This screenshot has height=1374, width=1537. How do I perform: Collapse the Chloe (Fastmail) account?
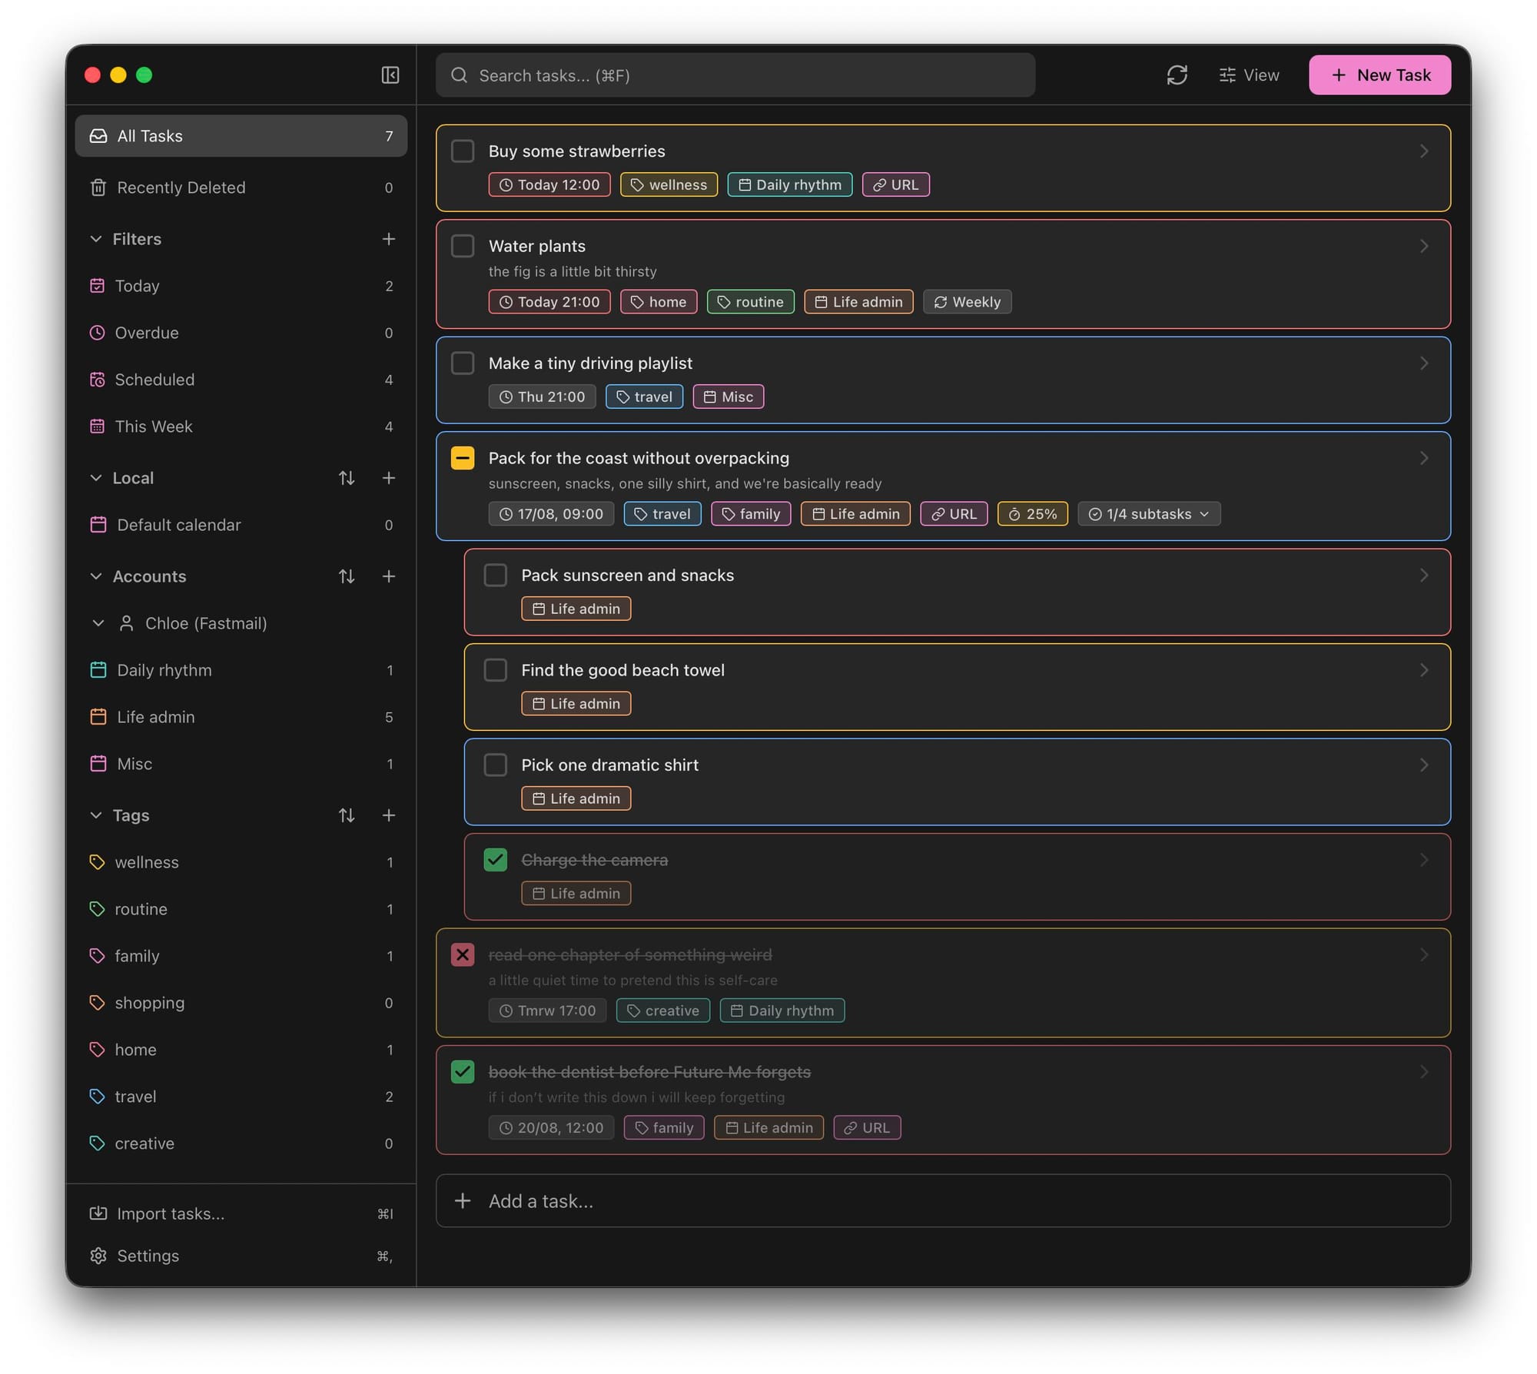tap(98, 623)
